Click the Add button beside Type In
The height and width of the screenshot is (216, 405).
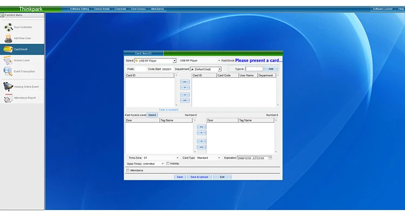click(271, 69)
